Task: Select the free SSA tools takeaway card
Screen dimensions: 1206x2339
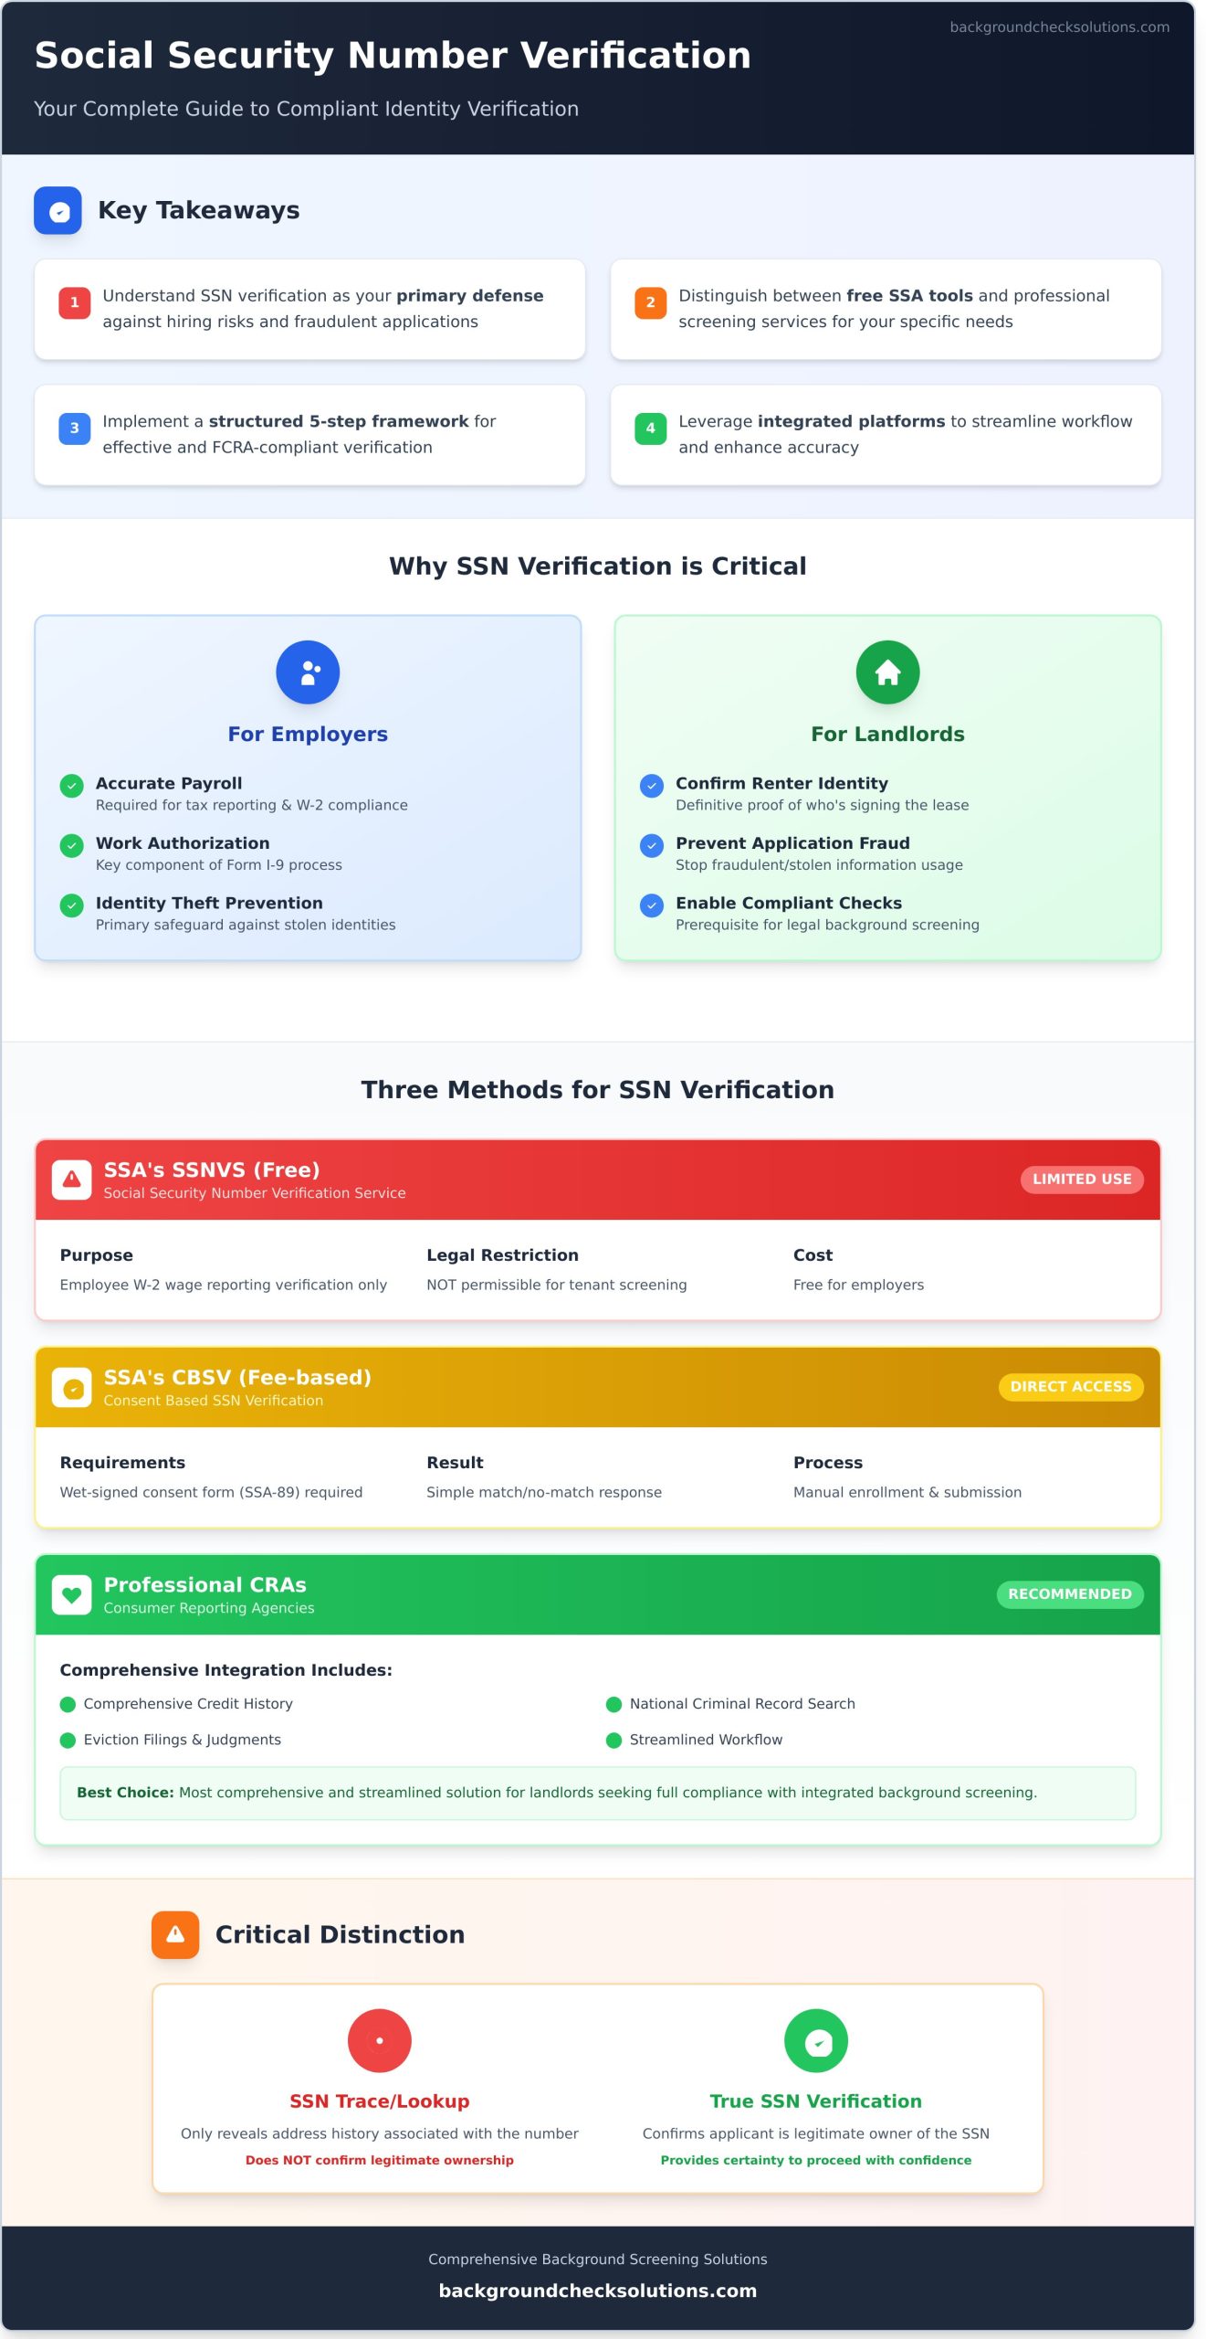Action: [886, 310]
